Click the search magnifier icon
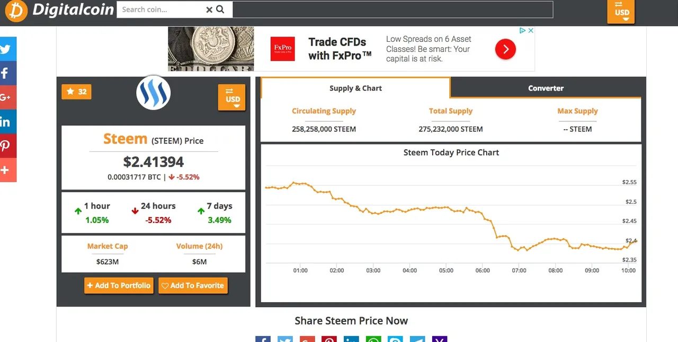Viewport: 678px width, 342px height. point(220,10)
